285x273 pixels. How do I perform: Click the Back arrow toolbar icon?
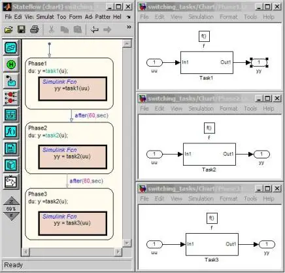pos(95,29)
